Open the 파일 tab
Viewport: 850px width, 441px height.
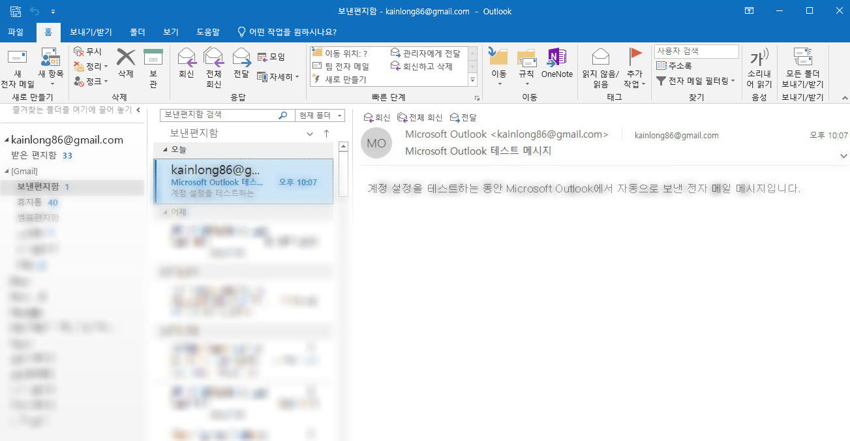point(16,31)
